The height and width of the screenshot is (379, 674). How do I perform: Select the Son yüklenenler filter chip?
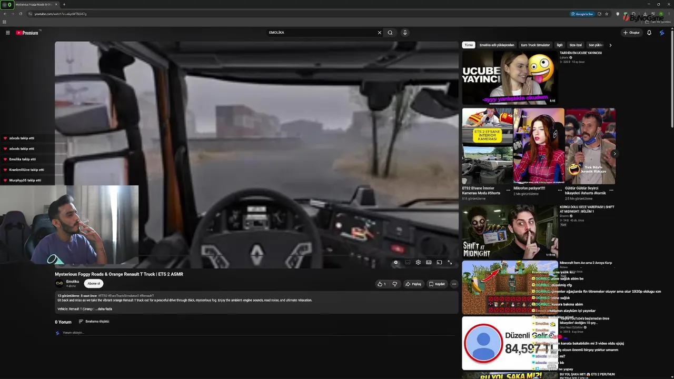pos(596,45)
